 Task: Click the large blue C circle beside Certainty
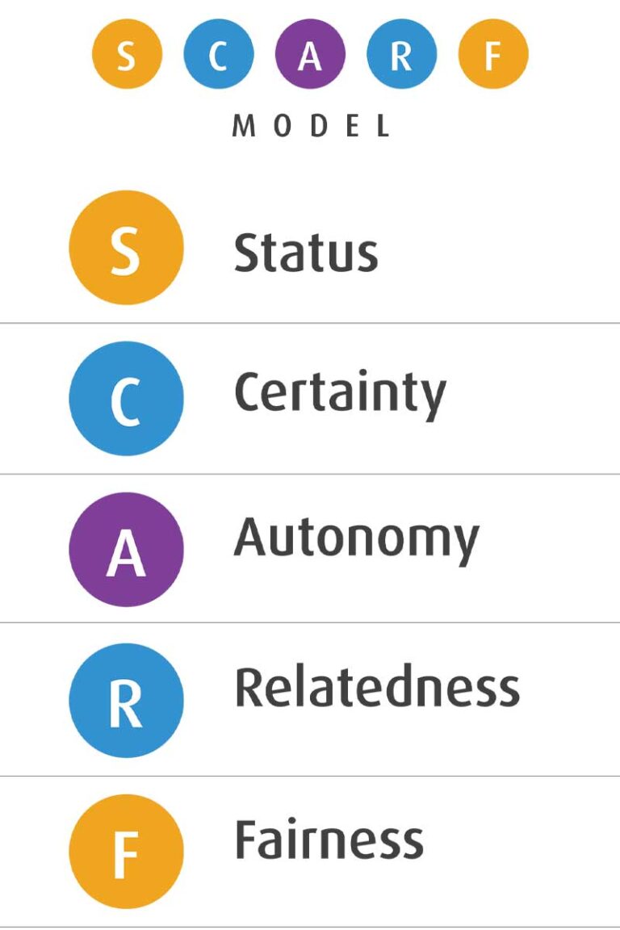(x=127, y=399)
